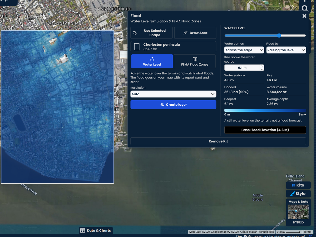The height and width of the screenshot is (237, 316).
Task: Click the '+6.1 m' rise value
Action: (272, 80)
